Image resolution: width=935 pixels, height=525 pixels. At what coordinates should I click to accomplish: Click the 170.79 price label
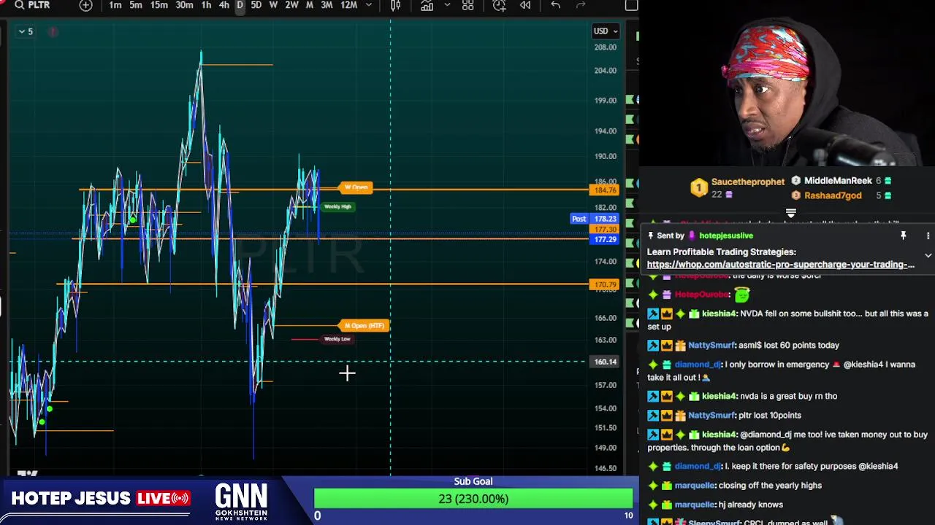click(604, 284)
